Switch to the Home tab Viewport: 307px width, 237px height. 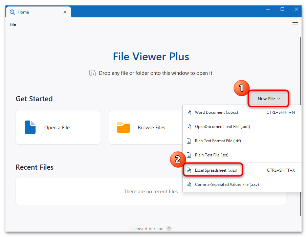tap(24, 12)
